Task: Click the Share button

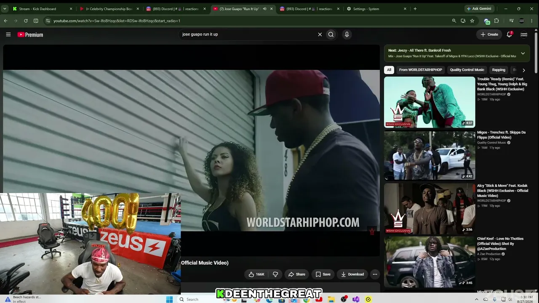Action: pos(296,274)
